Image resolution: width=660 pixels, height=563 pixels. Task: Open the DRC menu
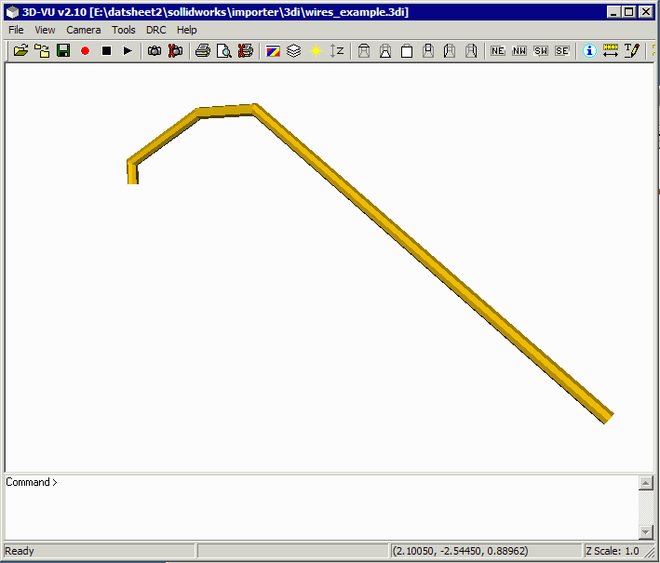coord(155,30)
